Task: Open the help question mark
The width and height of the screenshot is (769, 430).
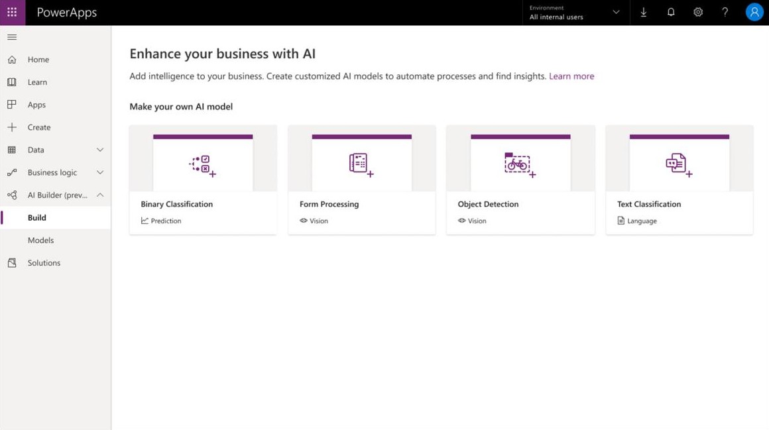Action: pos(725,13)
